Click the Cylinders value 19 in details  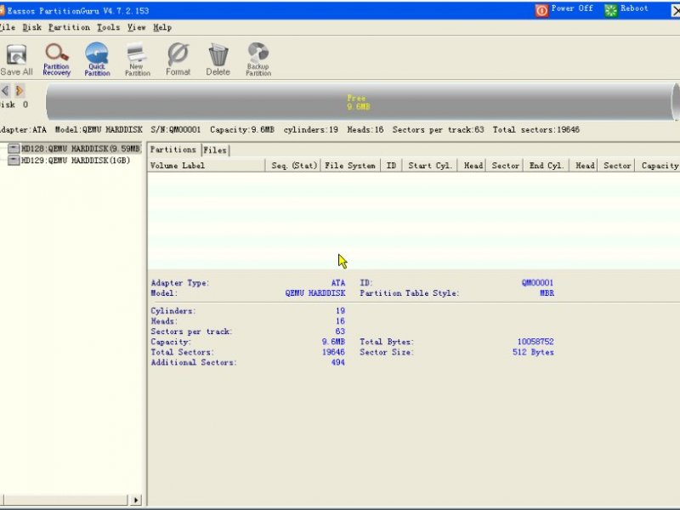point(341,311)
